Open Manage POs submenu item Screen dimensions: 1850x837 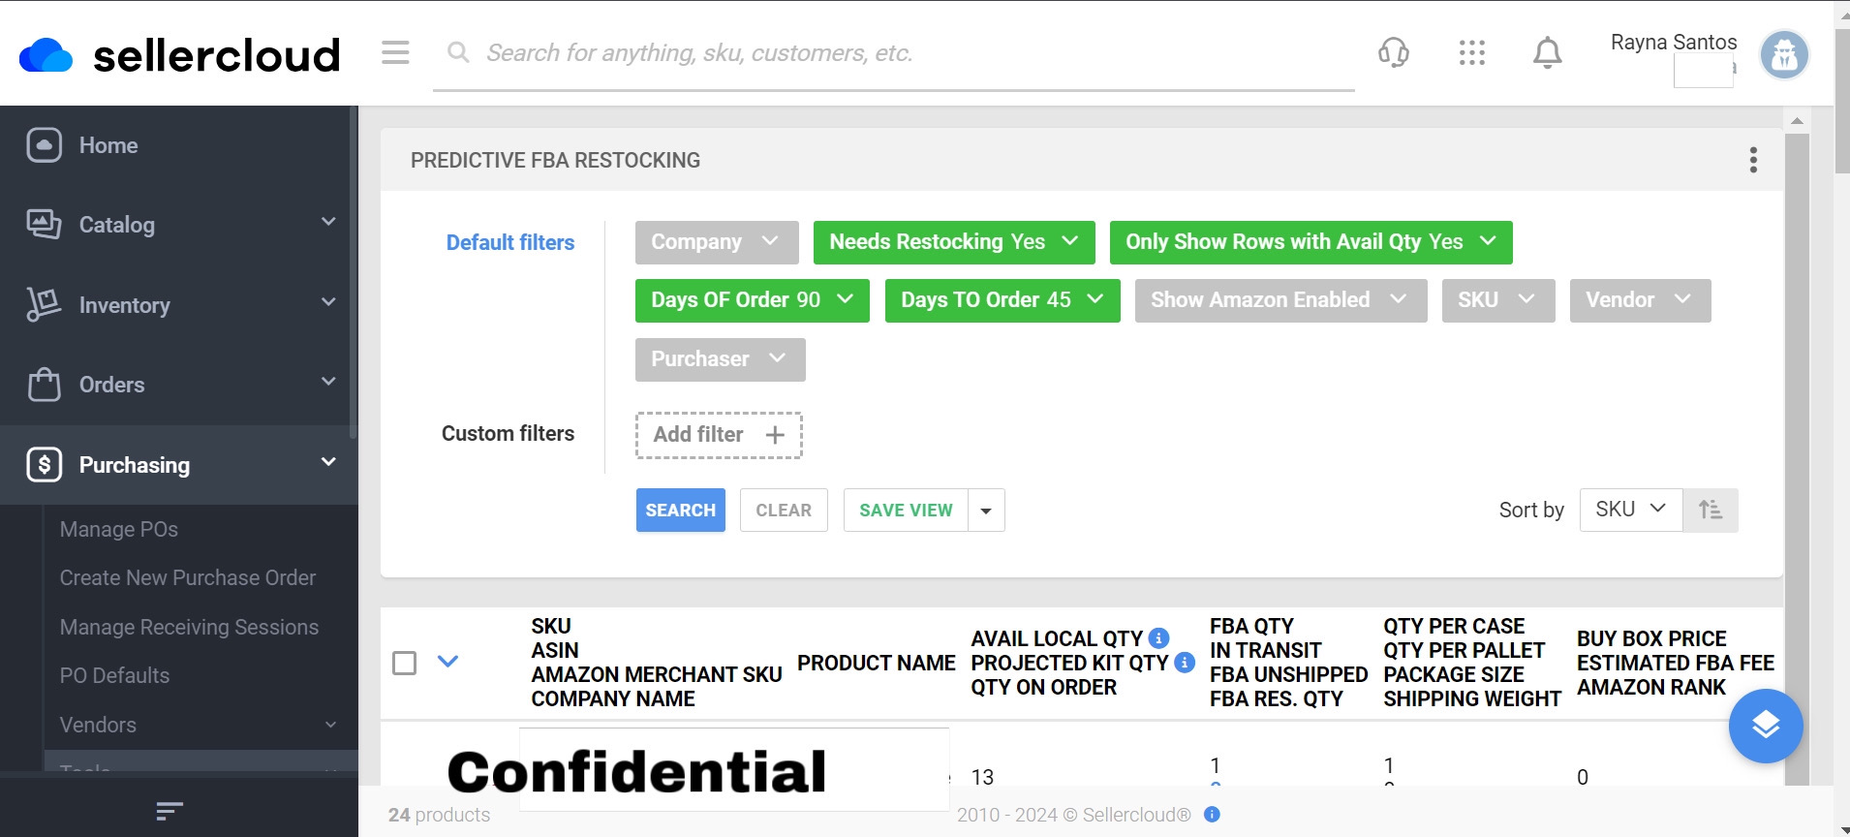click(x=119, y=529)
